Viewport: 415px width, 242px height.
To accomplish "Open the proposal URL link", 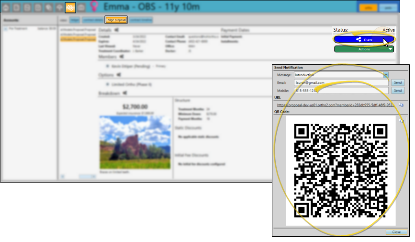I will [335, 104].
